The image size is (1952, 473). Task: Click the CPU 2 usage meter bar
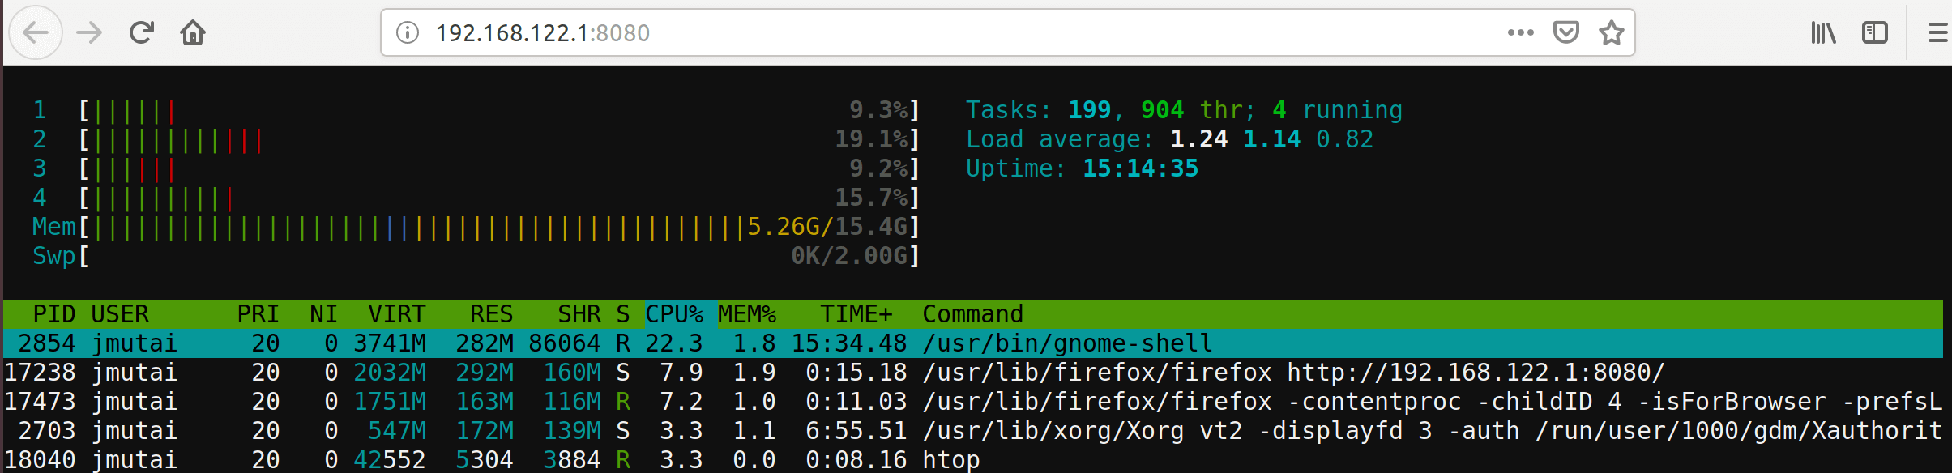(x=499, y=139)
